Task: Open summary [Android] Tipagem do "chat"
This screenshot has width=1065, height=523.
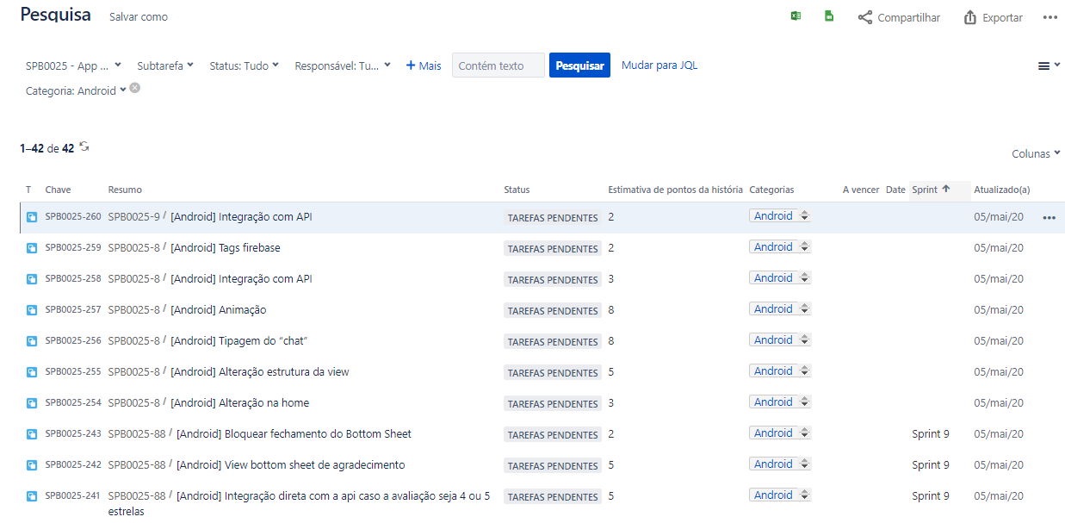Action: [x=239, y=341]
